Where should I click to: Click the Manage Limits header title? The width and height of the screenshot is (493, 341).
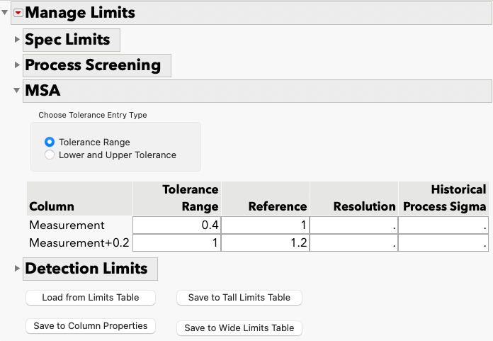coord(80,13)
